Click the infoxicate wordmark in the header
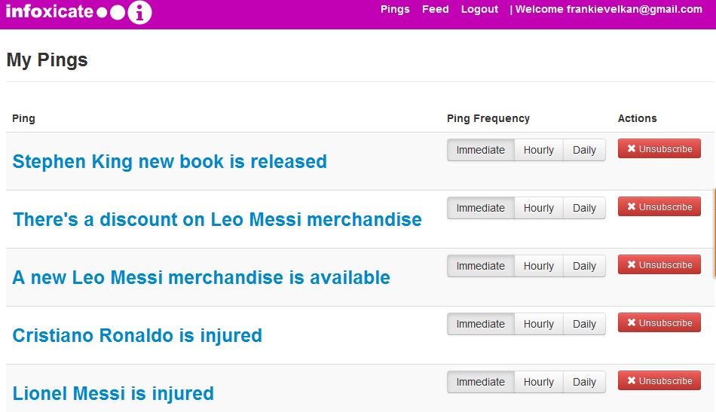This screenshot has width=716, height=412. coord(50,12)
